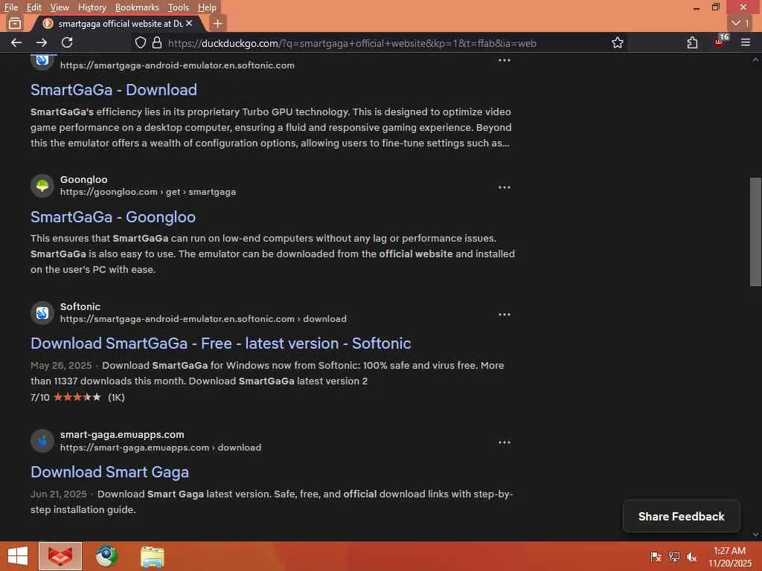Viewport: 762px width, 571px height.
Task: Open the Download Smart Gaga link
Action: 110,472
